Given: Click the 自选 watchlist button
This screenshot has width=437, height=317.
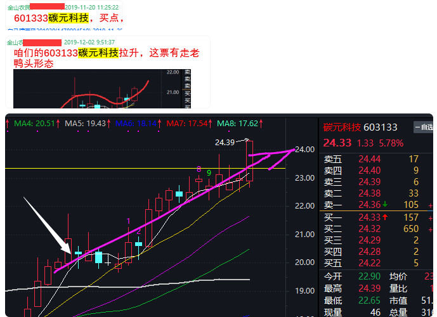Looking at the screenshot, I should tap(424, 127).
